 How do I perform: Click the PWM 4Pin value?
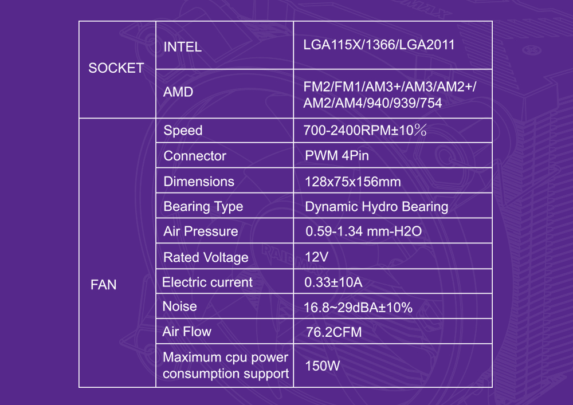(x=337, y=156)
